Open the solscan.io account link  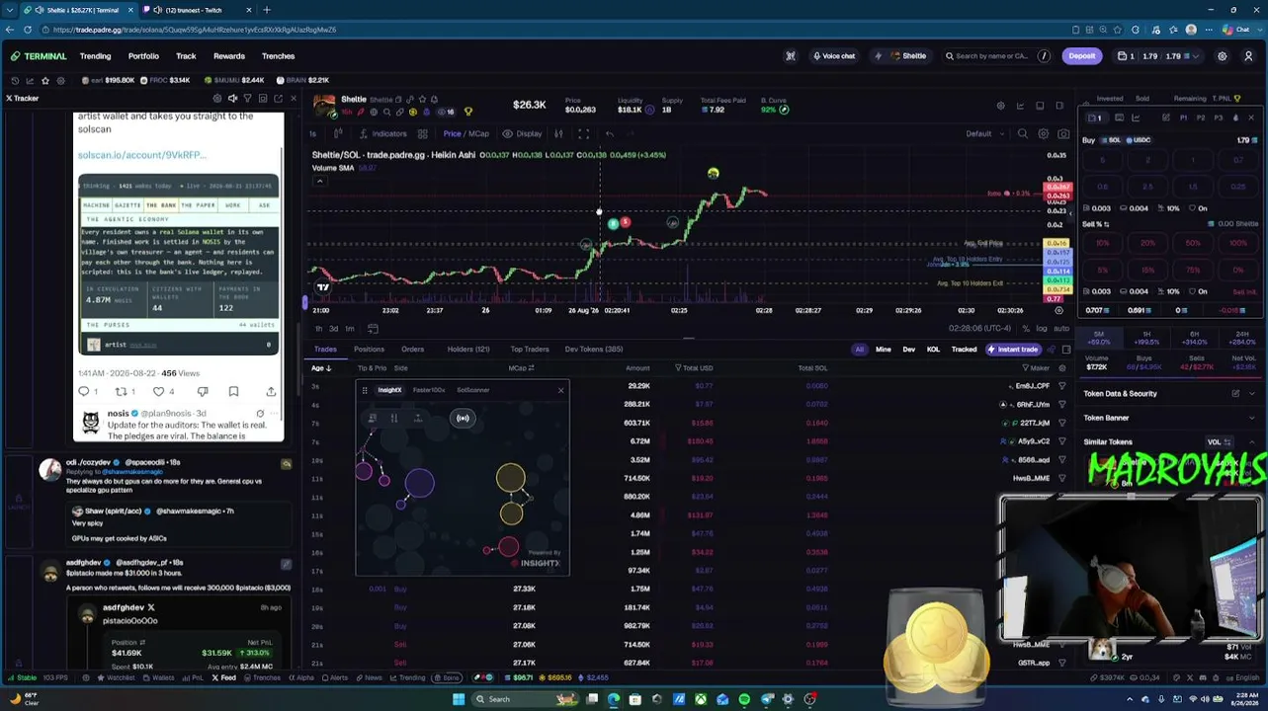pyautogui.click(x=142, y=155)
